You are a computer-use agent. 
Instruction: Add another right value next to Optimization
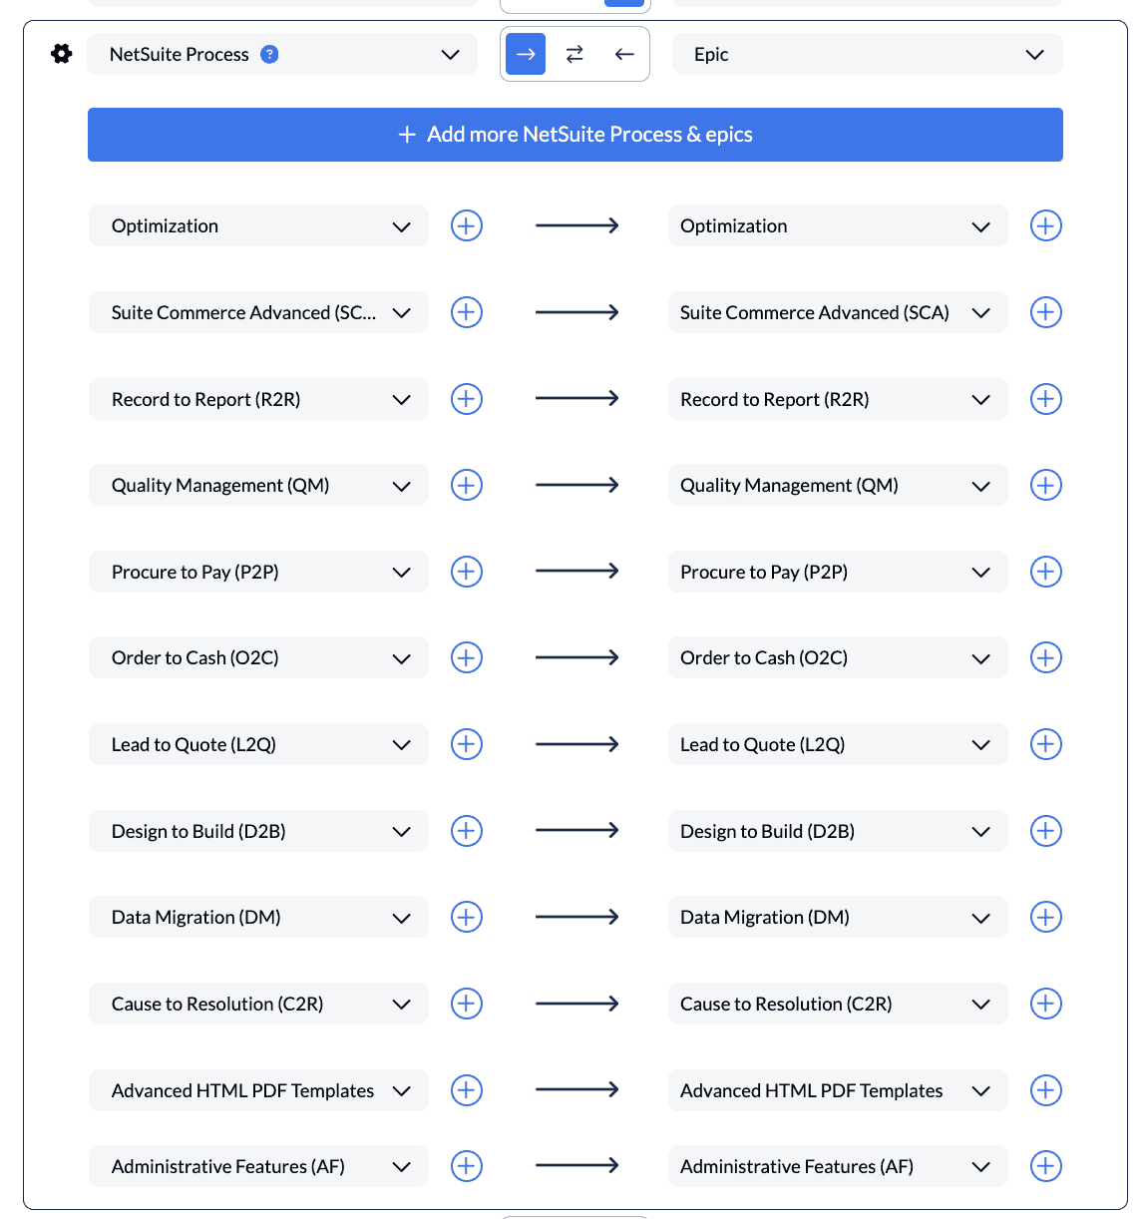pyautogui.click(x=1045, y=225)
